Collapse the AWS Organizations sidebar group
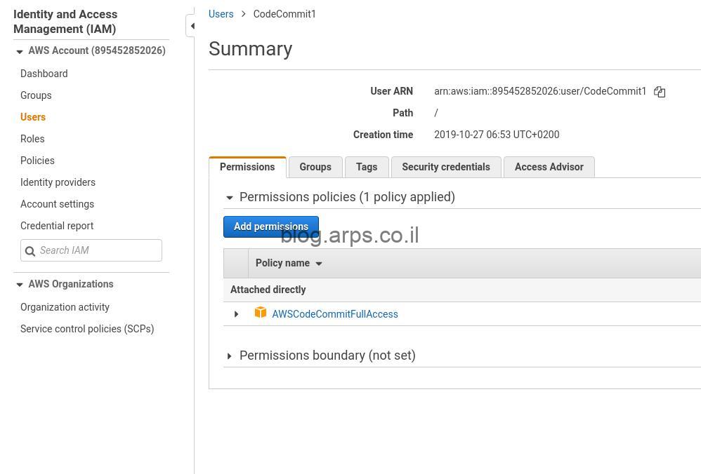 [19, 285]
